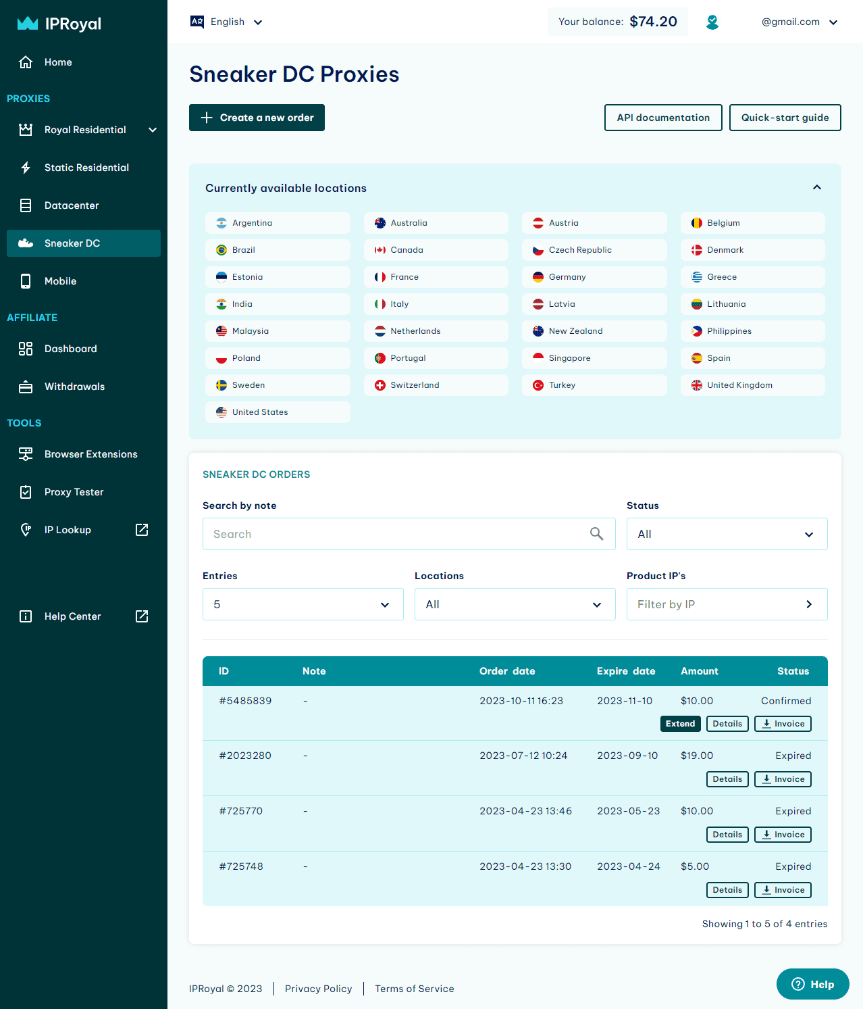Click the Proxy Tester checkmark icon
Image resolution: width=863 pixels, height=1009 pixels.
(x=26, y=492)
